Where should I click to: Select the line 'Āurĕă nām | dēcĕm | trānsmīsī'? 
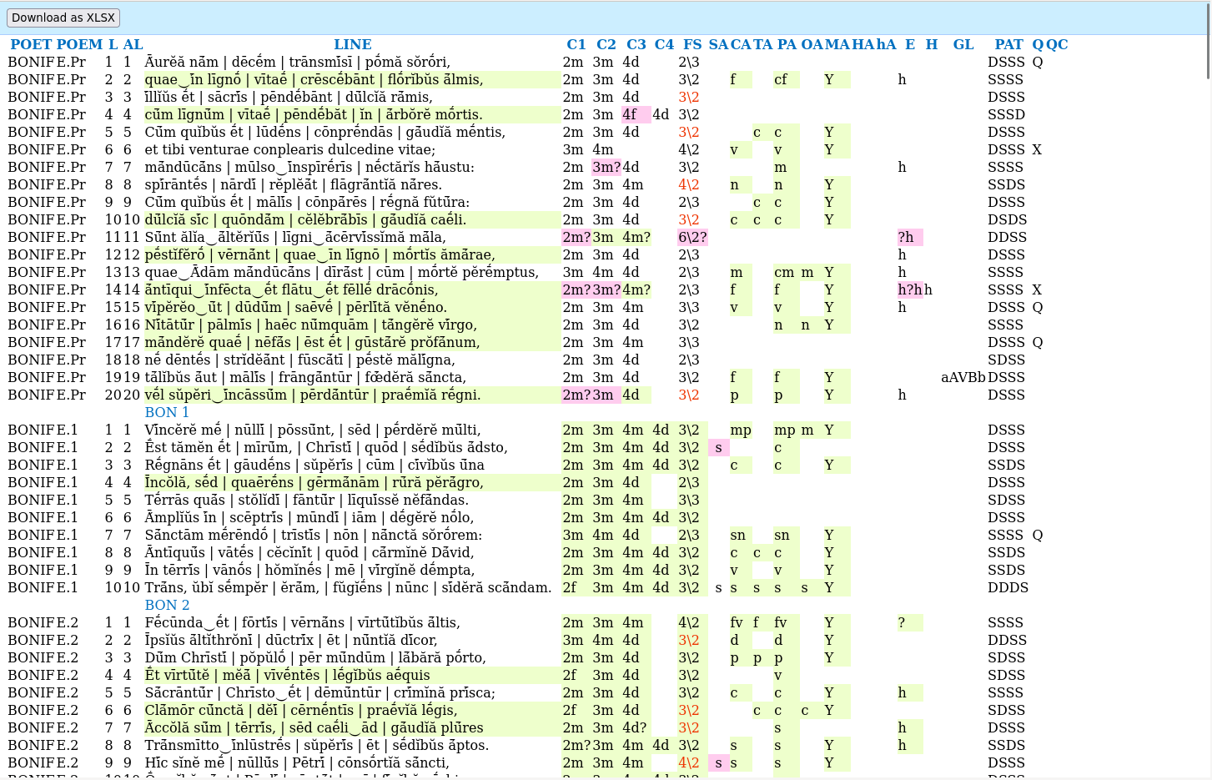[x=352, y=62]
